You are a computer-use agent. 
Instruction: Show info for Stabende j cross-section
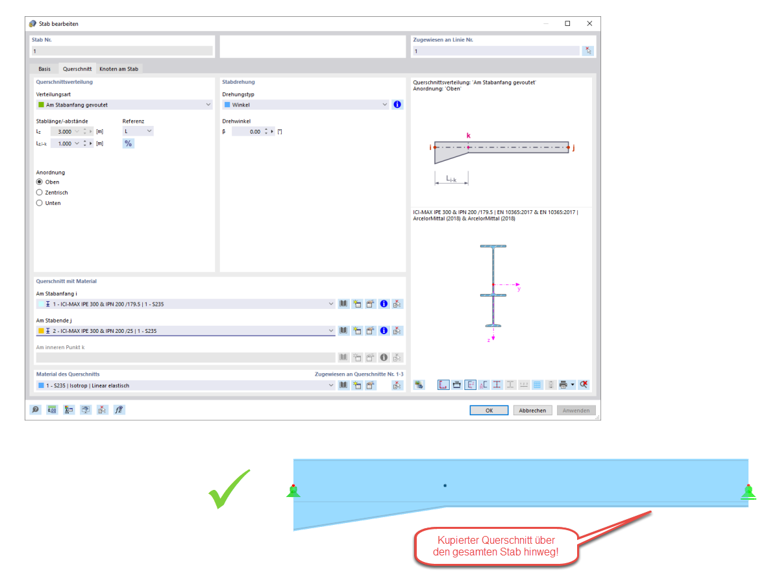[384, 330]
